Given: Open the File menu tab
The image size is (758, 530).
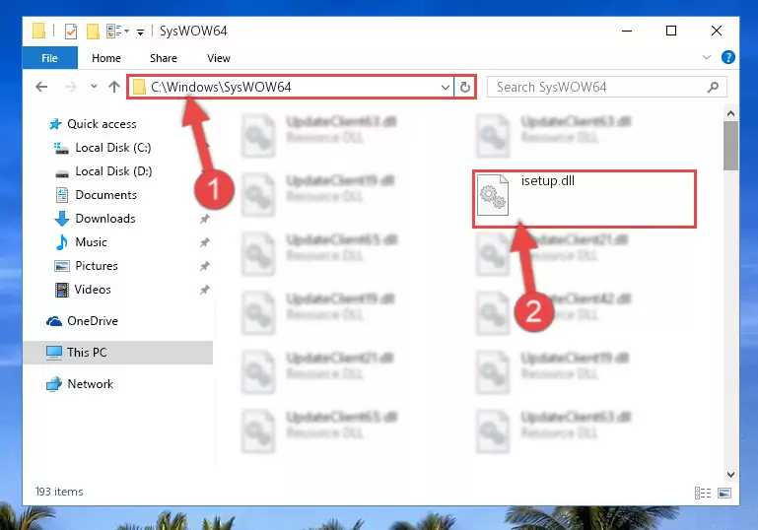Looking at the screenshot, I should tap(50, 58).
